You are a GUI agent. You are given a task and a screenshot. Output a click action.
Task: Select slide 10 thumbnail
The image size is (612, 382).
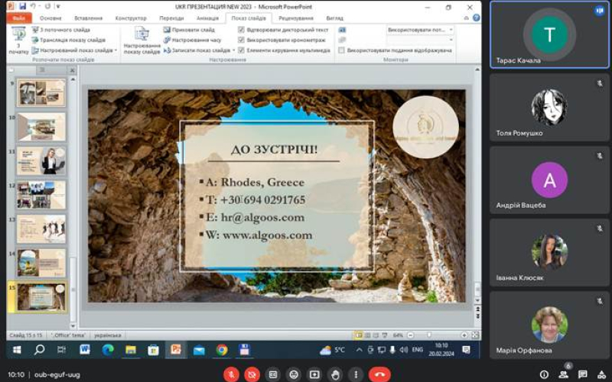[41, 127]
